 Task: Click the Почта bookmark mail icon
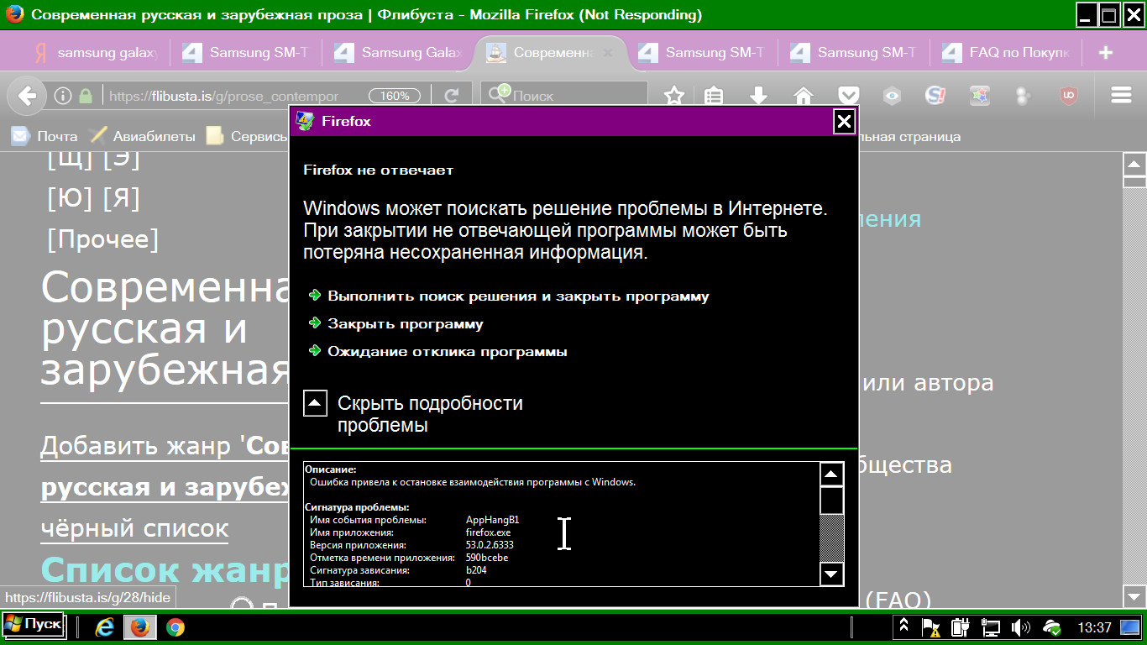[x=19, y=136]
